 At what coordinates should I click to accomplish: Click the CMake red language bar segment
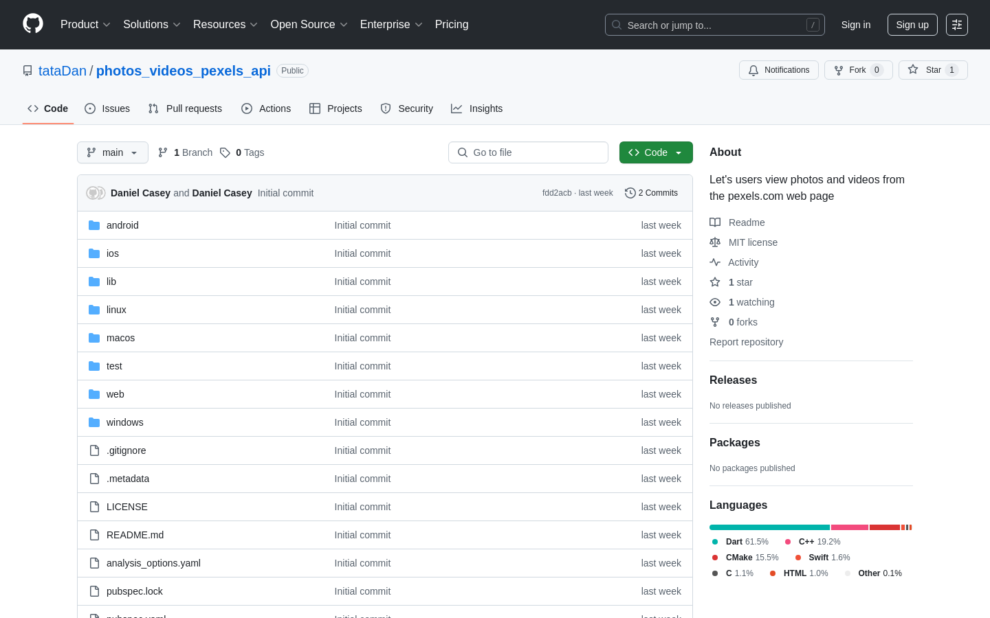point(885,527)
